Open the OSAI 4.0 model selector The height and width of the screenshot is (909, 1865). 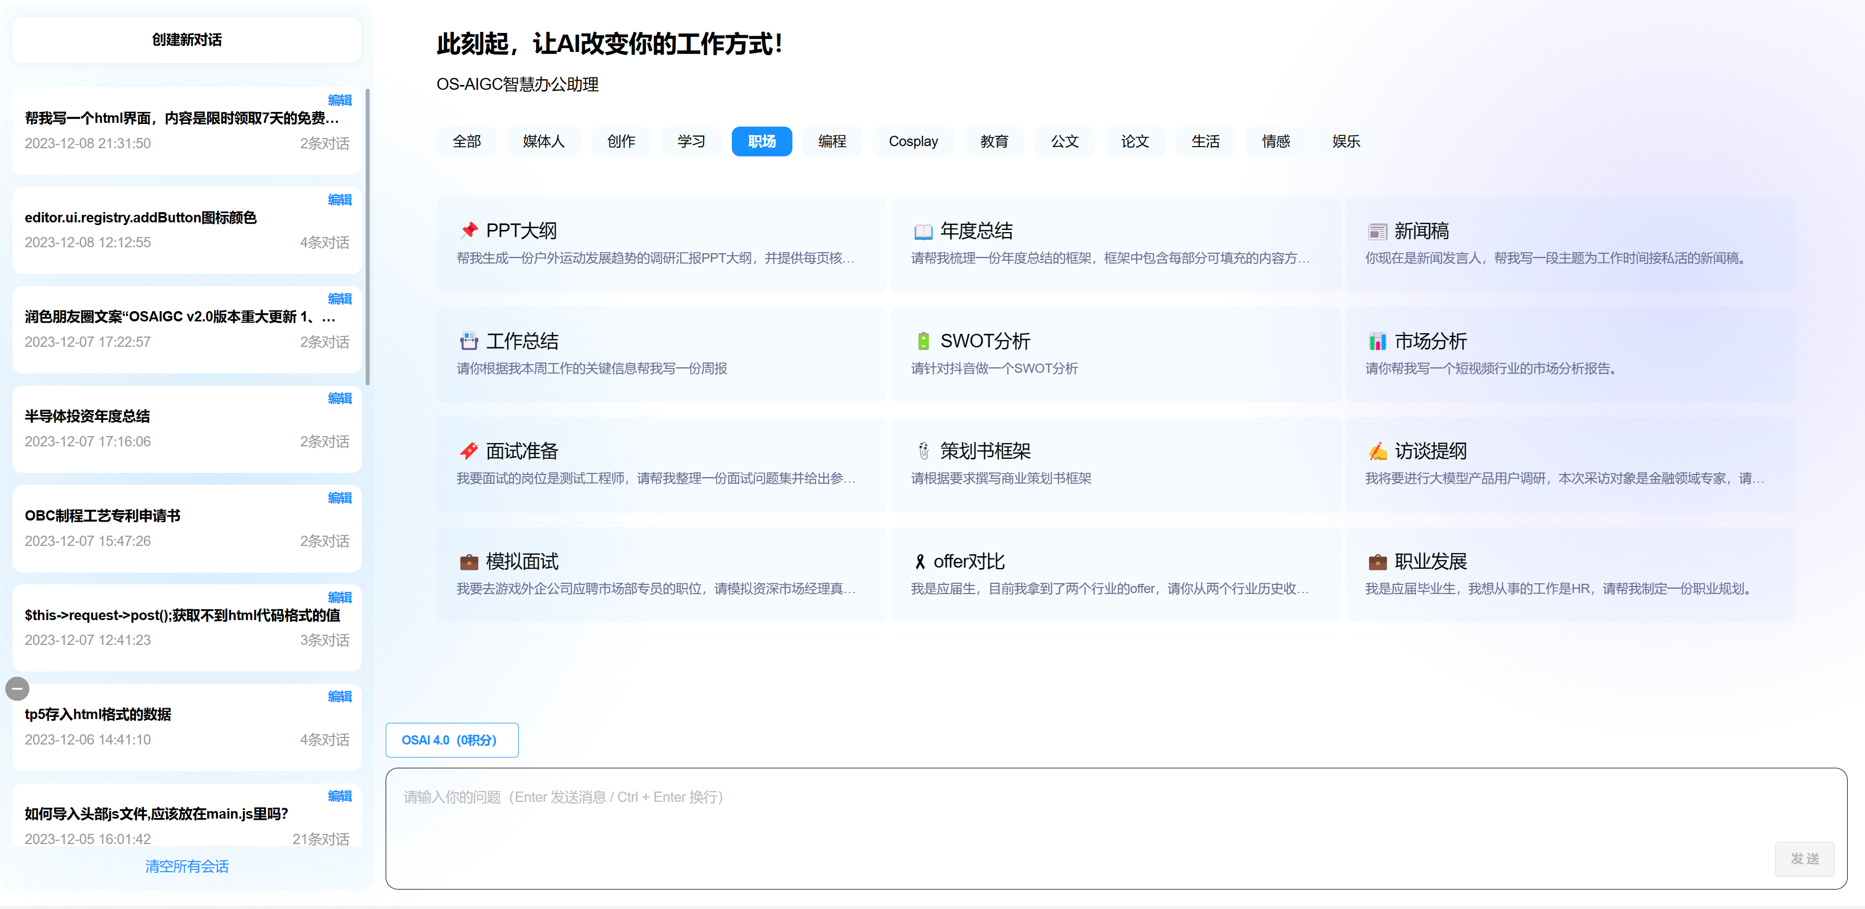coord(452,740)
